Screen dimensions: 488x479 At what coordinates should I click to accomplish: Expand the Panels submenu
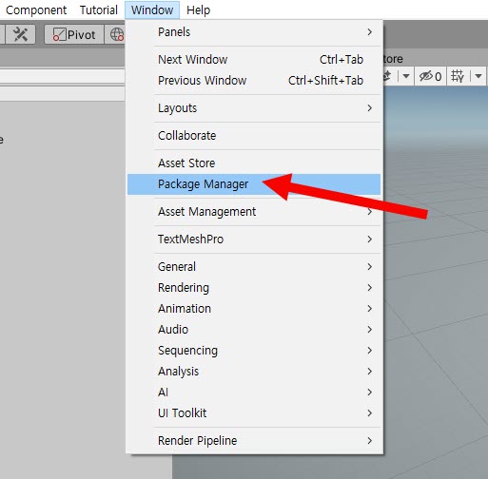pos(254,32)
